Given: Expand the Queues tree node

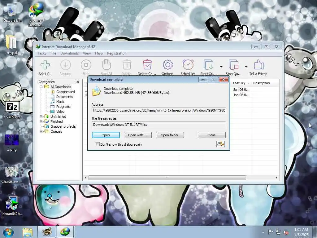Looking at the screenshot, I should [41, 131].
